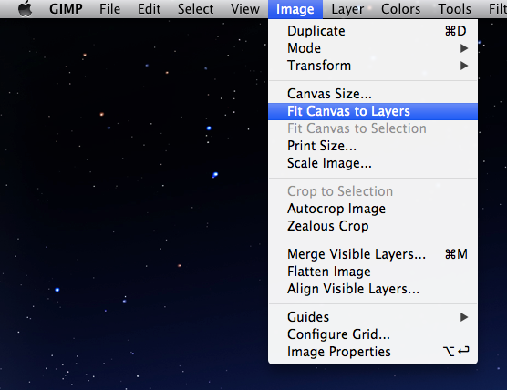The image size is (507, 390).
Task: Click Fit Canvas to Layers
Action: tap(373, 111)
